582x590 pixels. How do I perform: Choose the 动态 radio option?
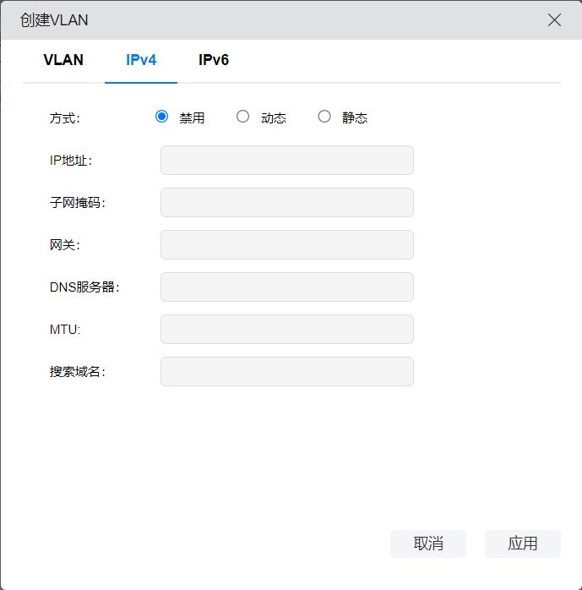click(x=243, y=117)
